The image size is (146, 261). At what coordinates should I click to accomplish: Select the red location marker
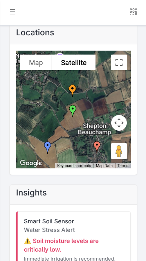[97, 147]
